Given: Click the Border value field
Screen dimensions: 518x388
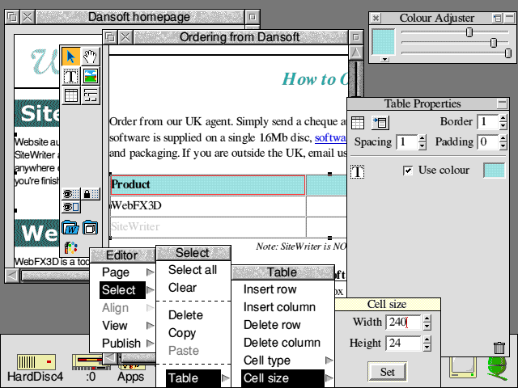Looking at the screenshot, I should [487, 122].
